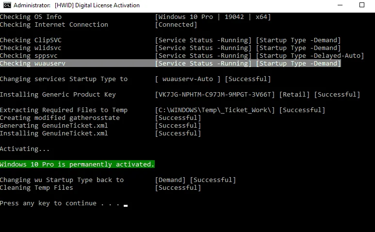Click '[Windows 10 Pro | 19042 | x64]' value
The width and height of the screenshot is (375, 232).
pyautogui.click(x=213, y=17)
